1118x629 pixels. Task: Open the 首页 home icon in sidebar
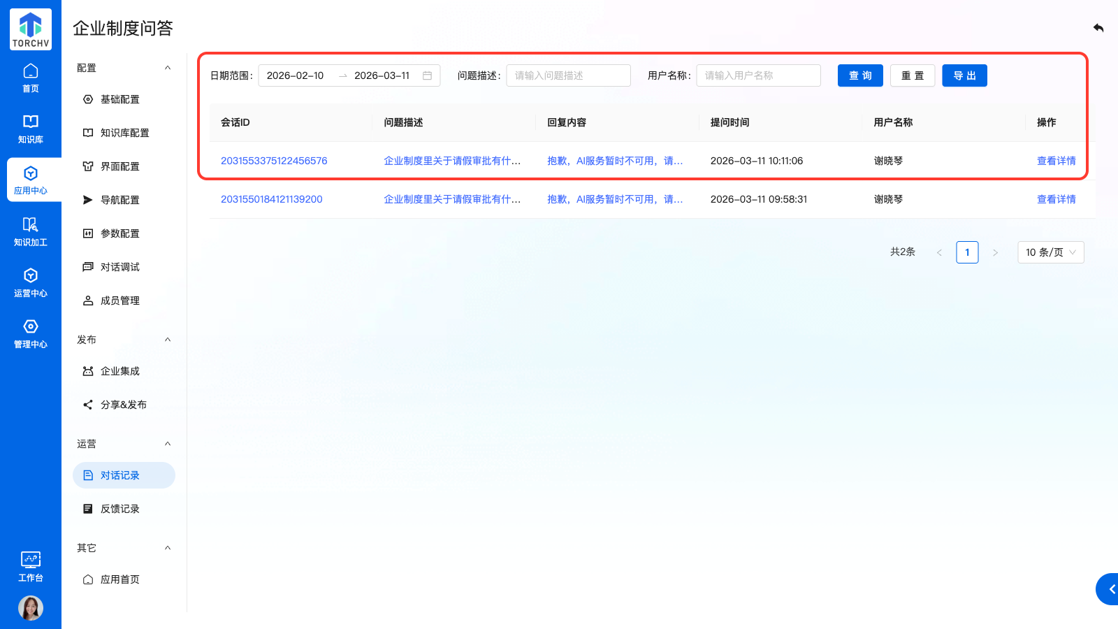click(x=31, y=78)
